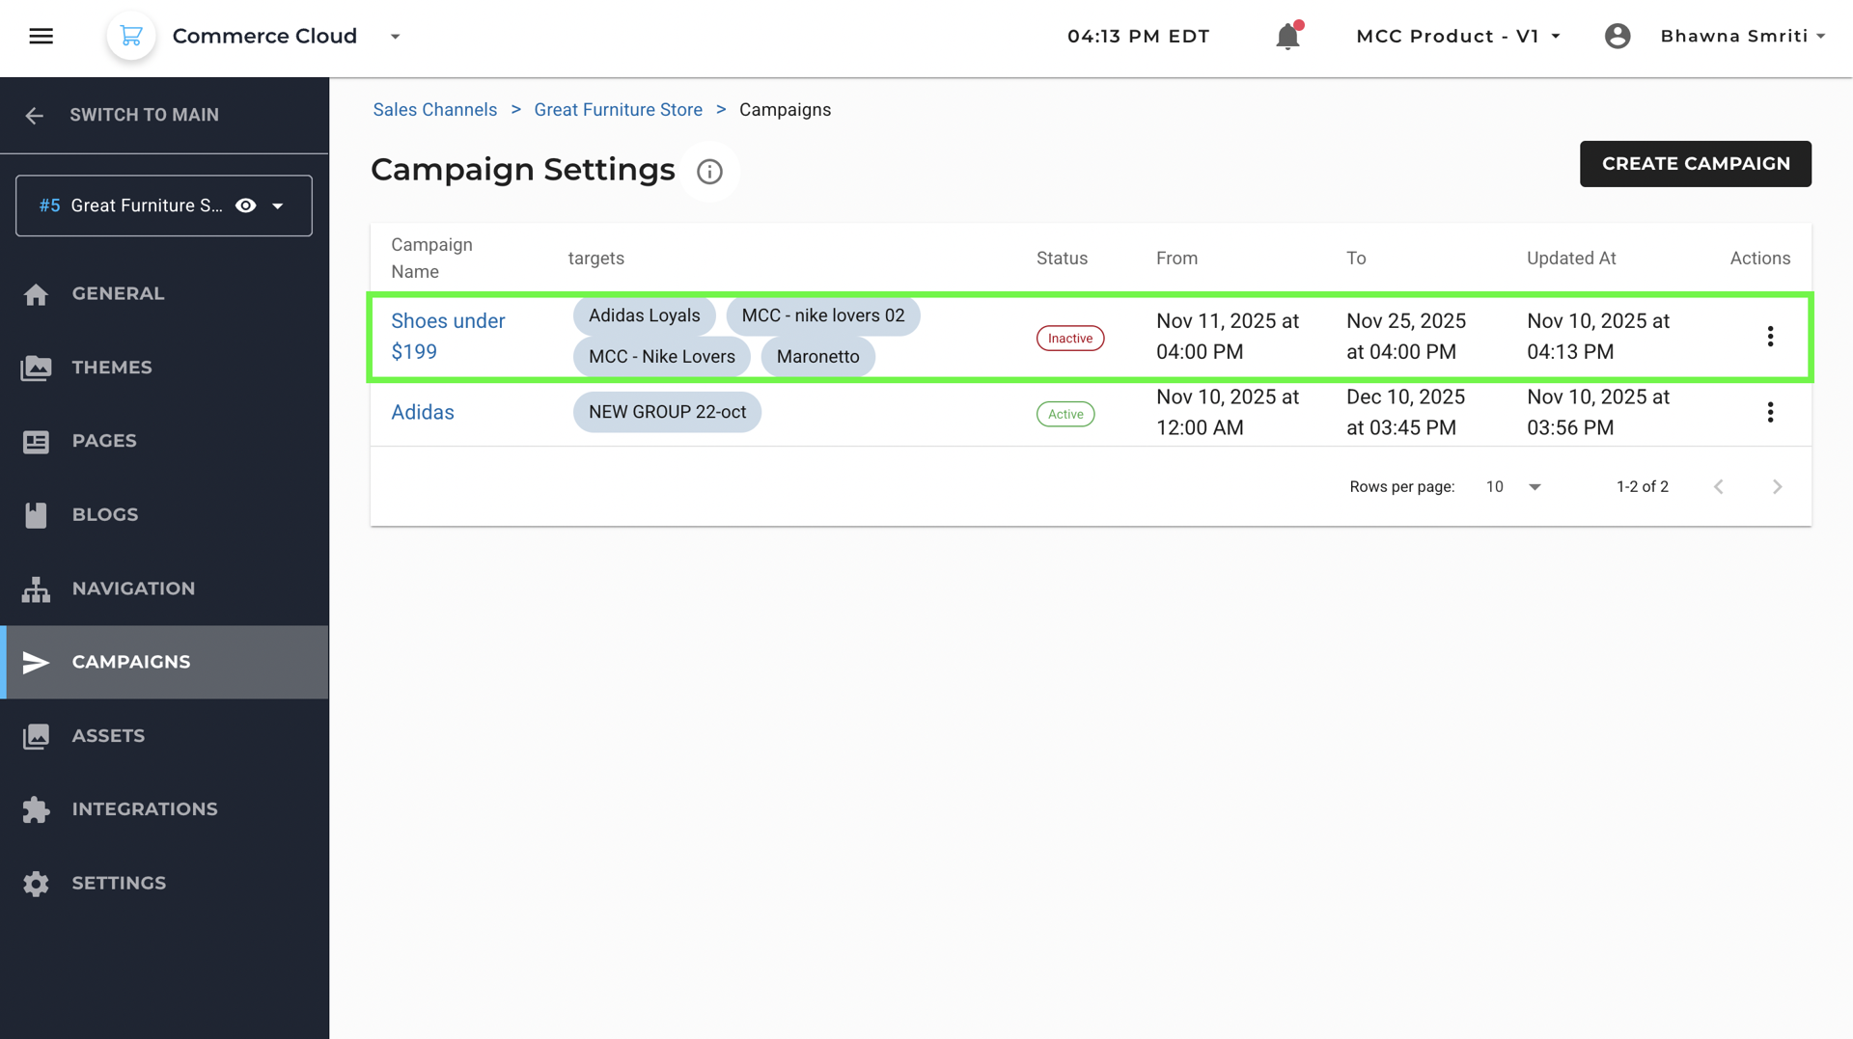1853x1039 pixels.
Task: Click the Create Campaign button
Action: [x=1695, y=164]
